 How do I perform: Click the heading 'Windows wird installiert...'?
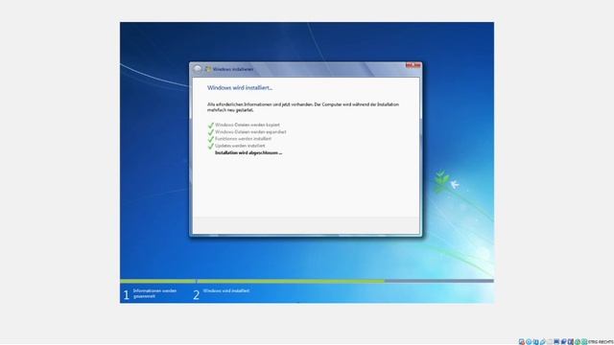coord(240,88)
